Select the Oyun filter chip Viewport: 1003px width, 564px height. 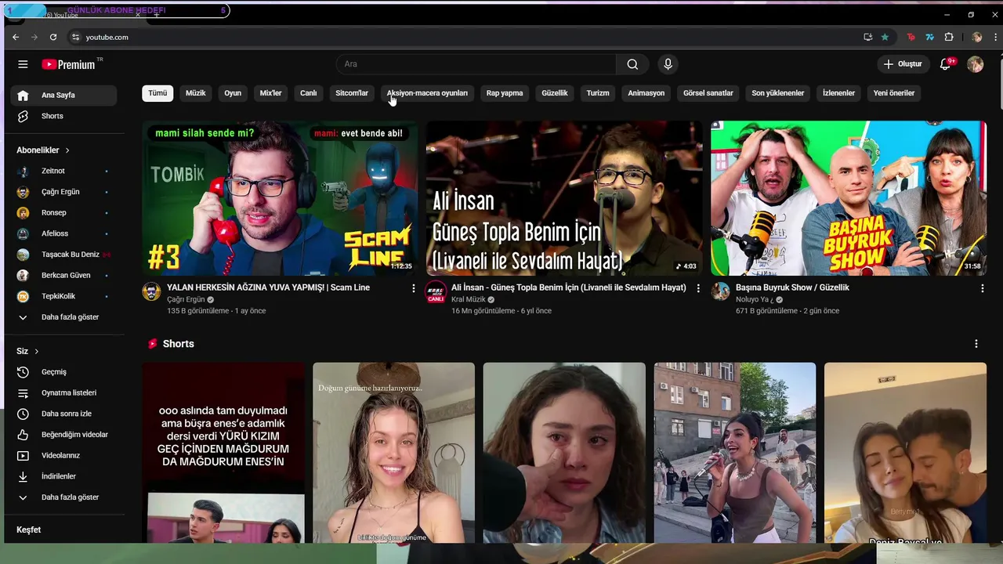233,93
